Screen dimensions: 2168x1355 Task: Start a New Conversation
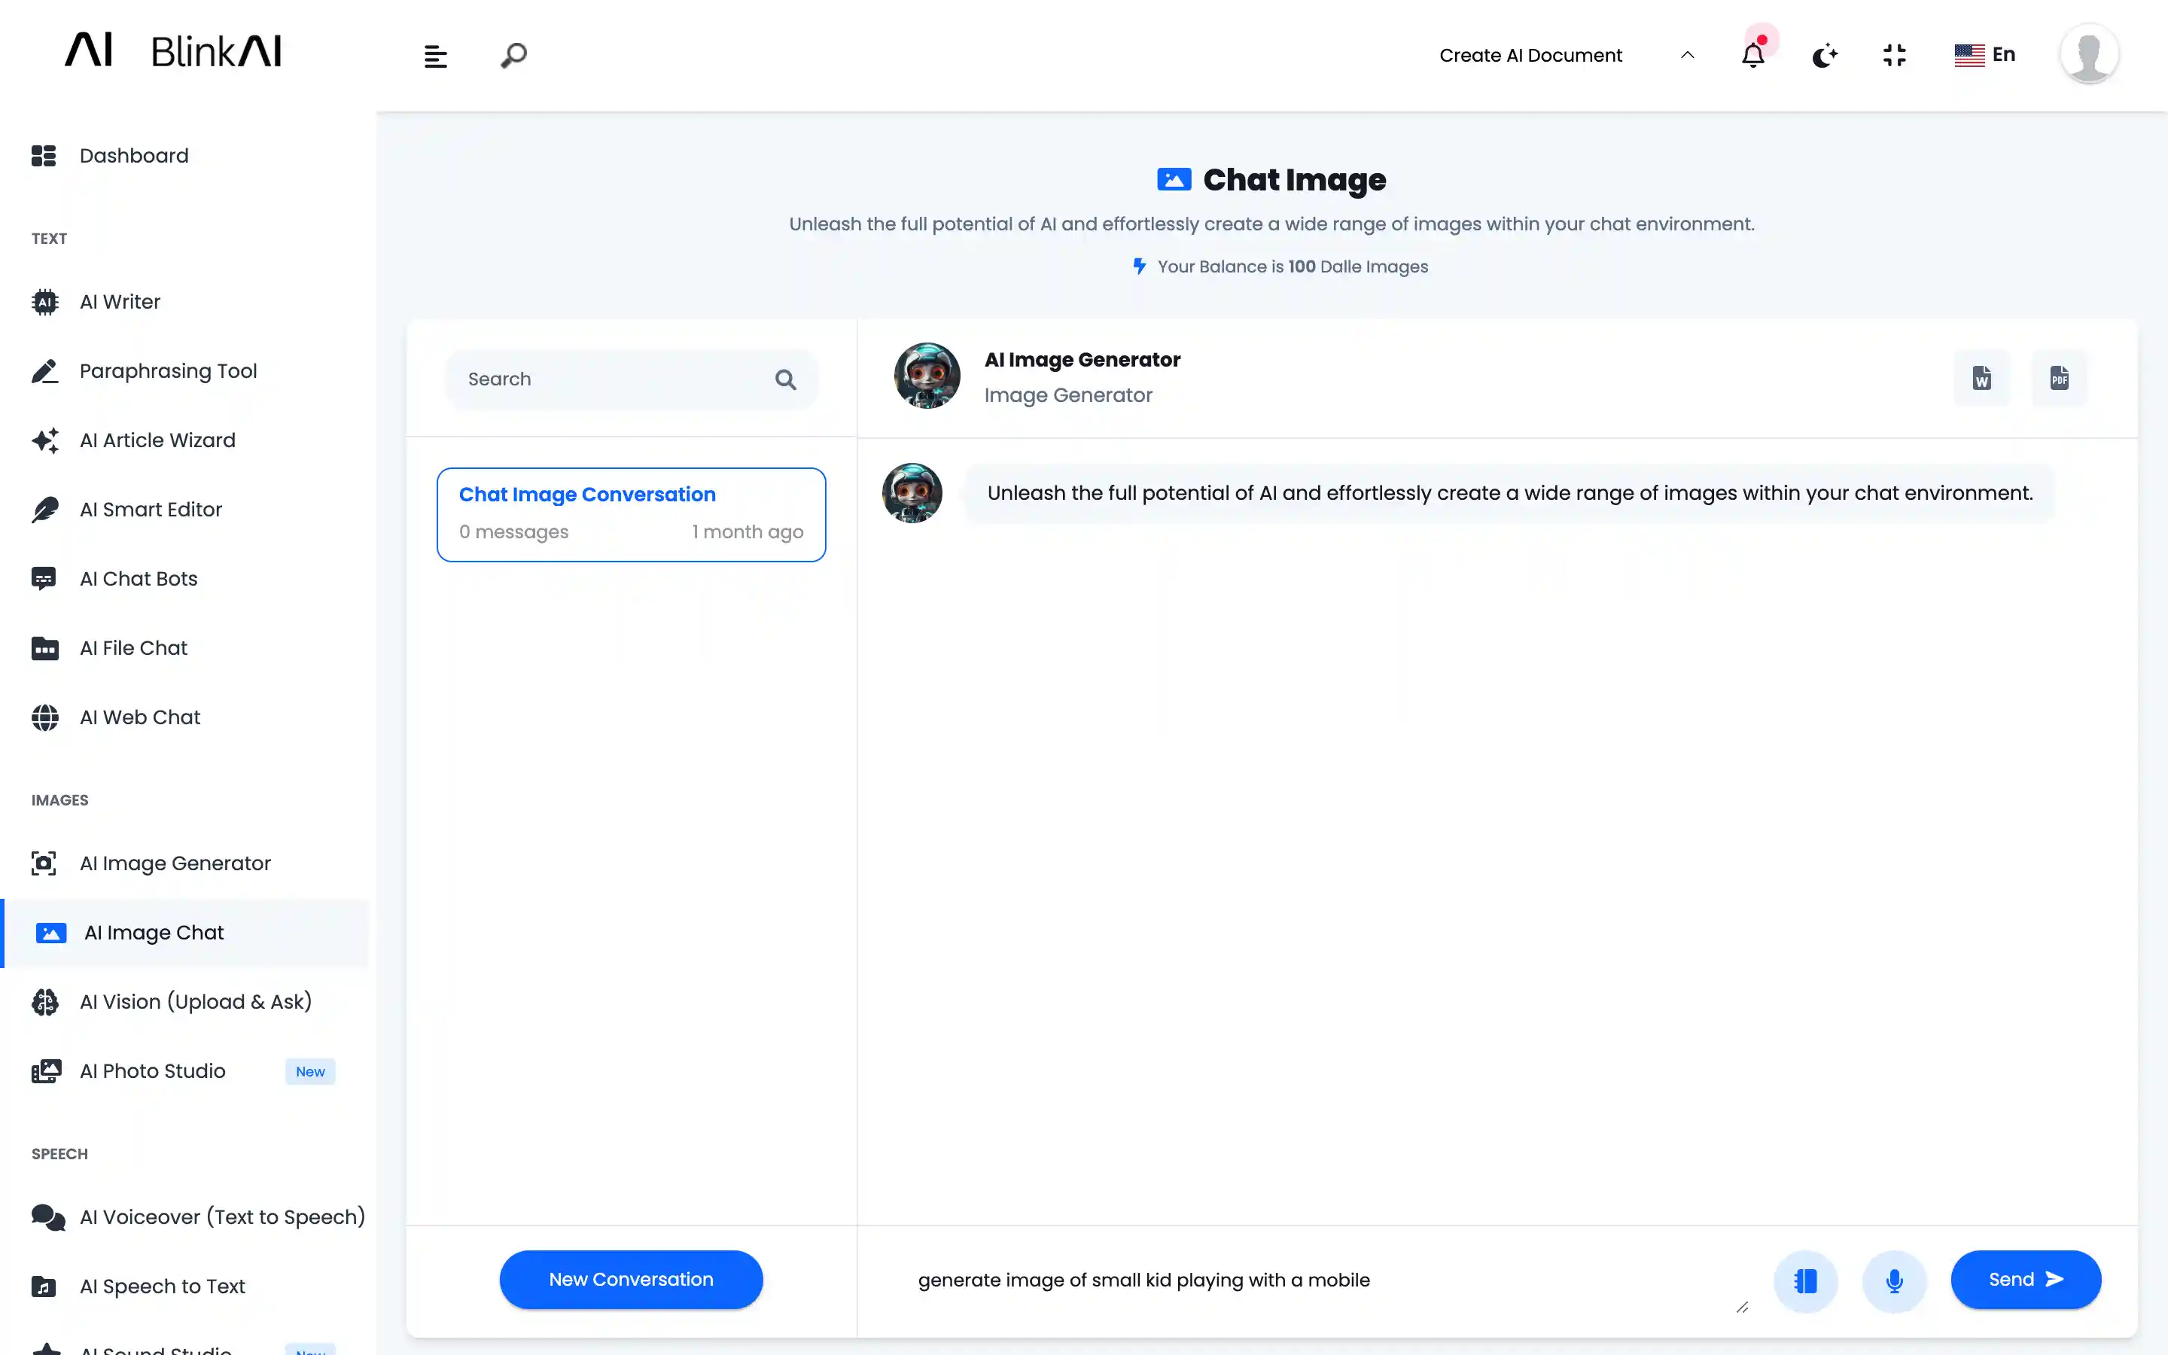[630, 1279]
